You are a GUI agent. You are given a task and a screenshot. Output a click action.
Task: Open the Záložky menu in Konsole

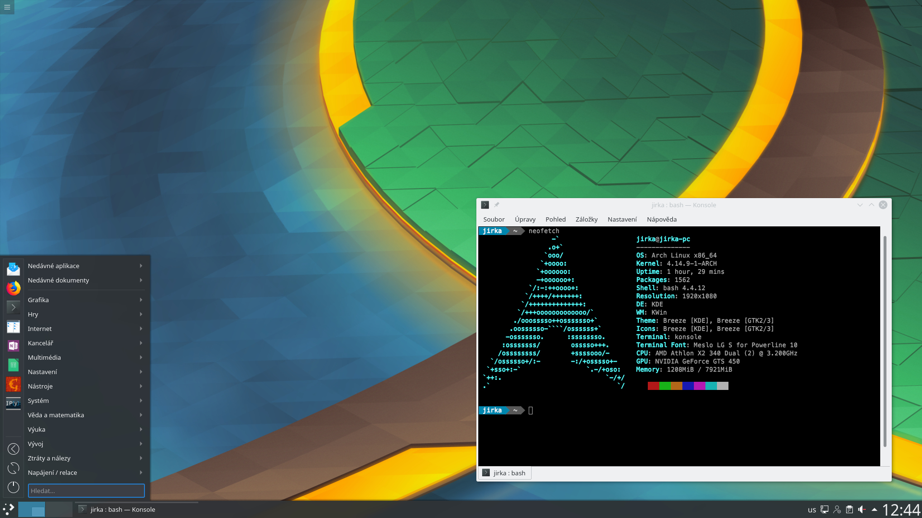(x=586, y=219)
